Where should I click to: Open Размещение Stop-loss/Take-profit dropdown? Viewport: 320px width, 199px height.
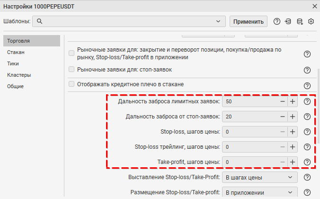tap(259, 192)
